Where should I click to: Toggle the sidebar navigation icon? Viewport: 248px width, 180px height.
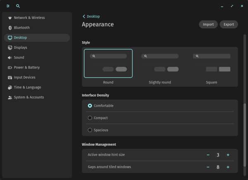click(8, 6)
